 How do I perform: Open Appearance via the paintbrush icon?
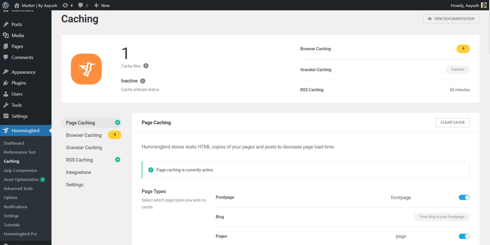(x=6, y=72)
